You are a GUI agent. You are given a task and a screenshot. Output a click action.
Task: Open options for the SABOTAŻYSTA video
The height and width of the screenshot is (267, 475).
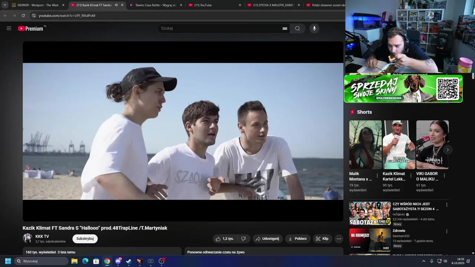pos(447,205)
